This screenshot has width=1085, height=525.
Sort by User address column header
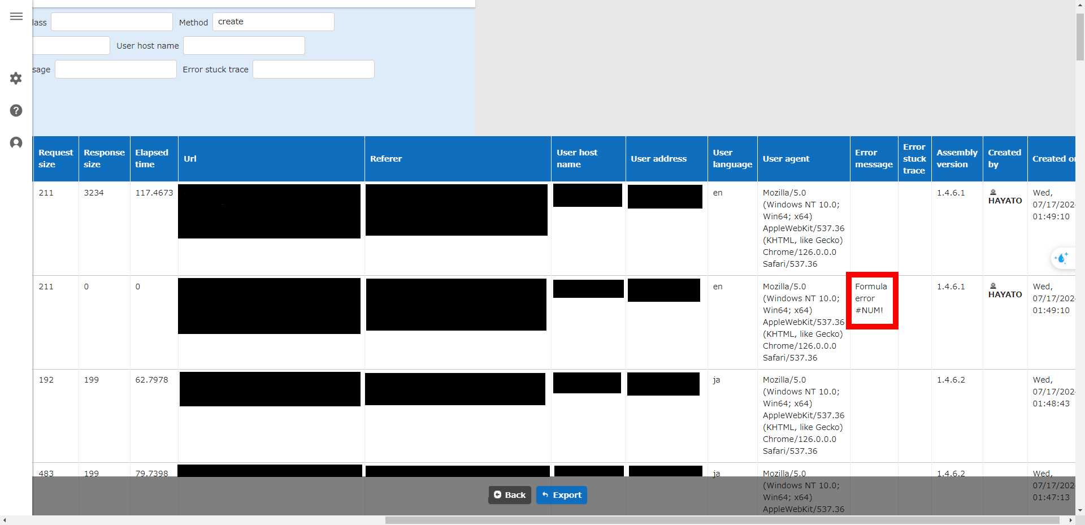667,159
